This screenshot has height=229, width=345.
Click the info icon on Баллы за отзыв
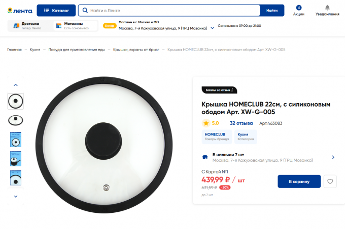(x=232, y=90)
